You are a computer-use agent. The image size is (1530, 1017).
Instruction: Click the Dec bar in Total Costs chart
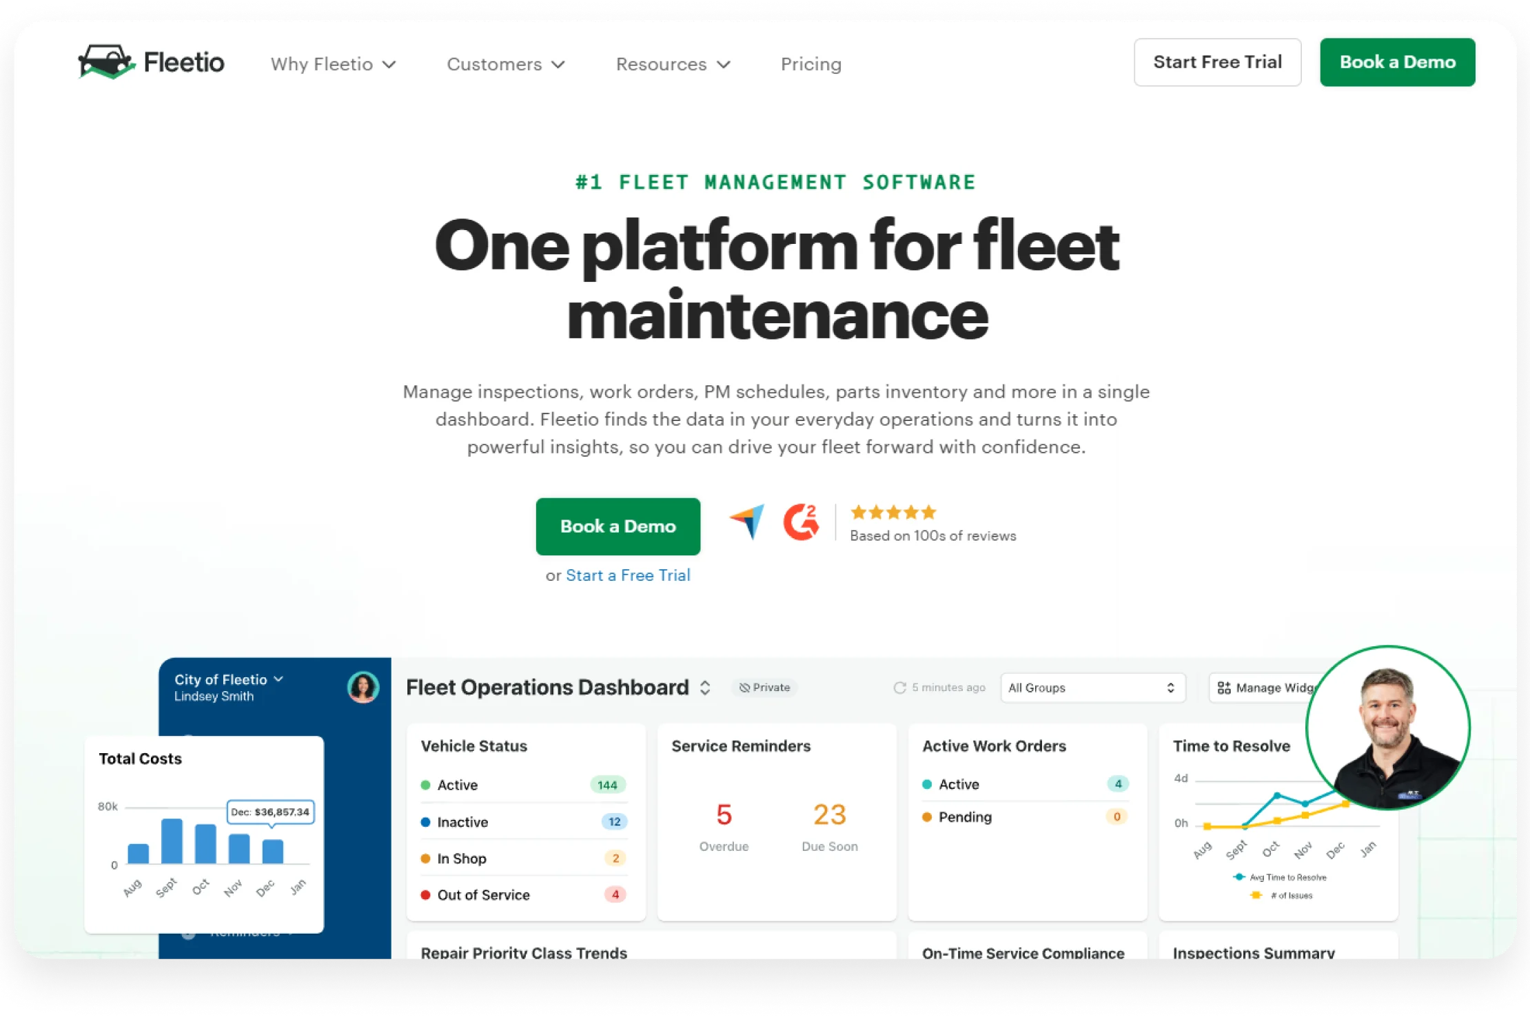click(273, 851)
